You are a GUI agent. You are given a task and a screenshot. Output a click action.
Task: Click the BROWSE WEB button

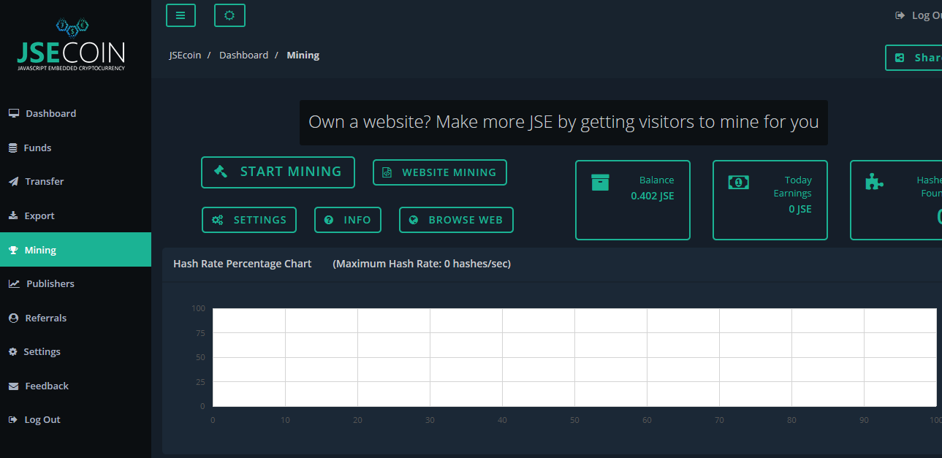click(x=456, y=220)
